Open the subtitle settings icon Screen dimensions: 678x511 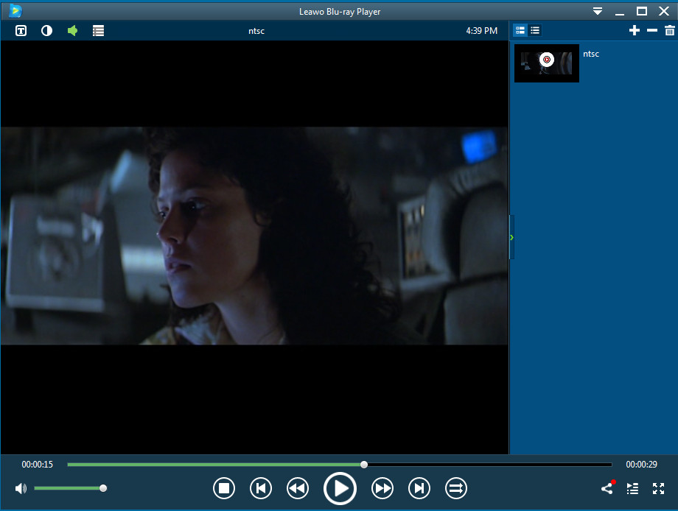[x=21, y=30]
